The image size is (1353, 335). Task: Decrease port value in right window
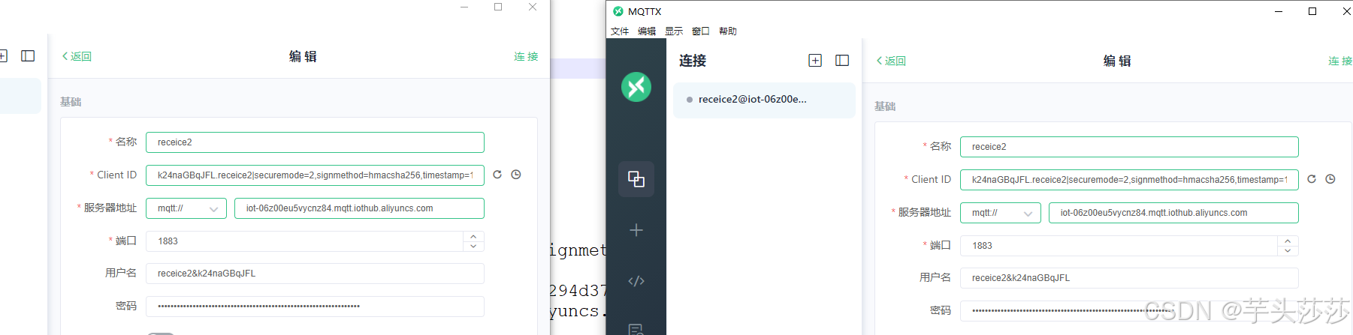1288,251
